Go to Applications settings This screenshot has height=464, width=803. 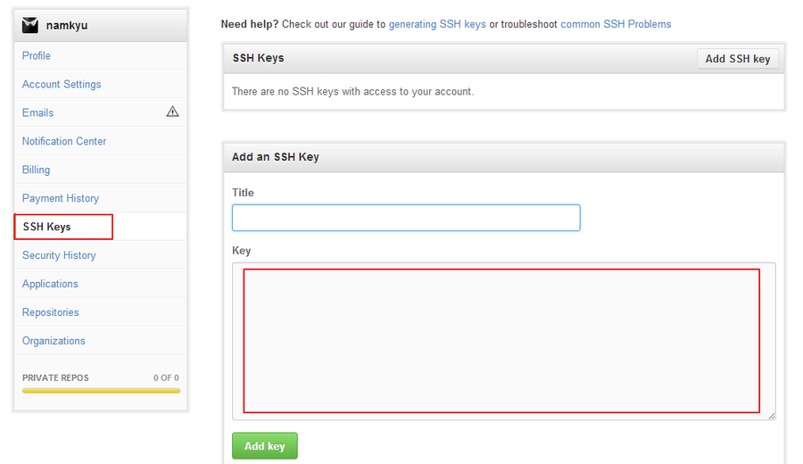coord(50,284)
